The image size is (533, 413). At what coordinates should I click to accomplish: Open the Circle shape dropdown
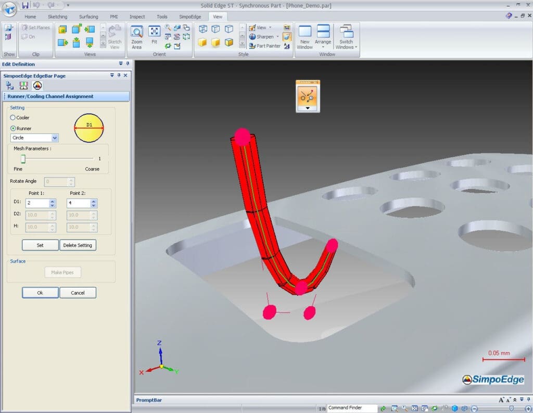click(x=55, y=138)
